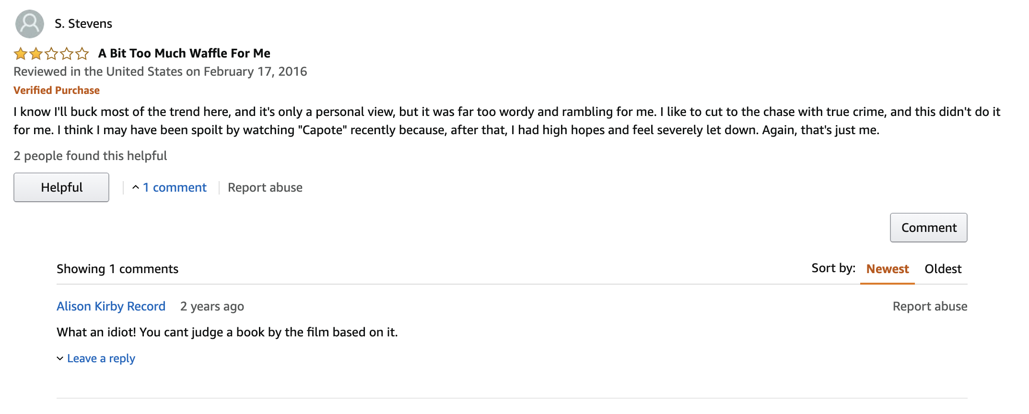
Task: Report abuse on Alison's comment
Action: coord(930,306)
